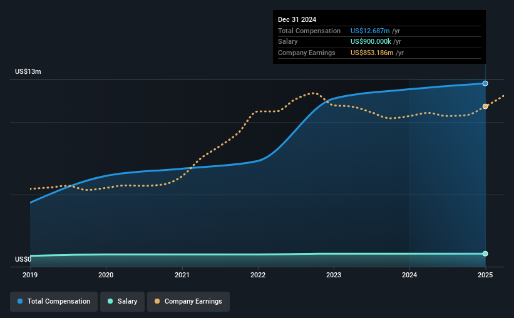Toggle the Salary legend button
The height and width of the screenshot is (318, 514).
122,302
